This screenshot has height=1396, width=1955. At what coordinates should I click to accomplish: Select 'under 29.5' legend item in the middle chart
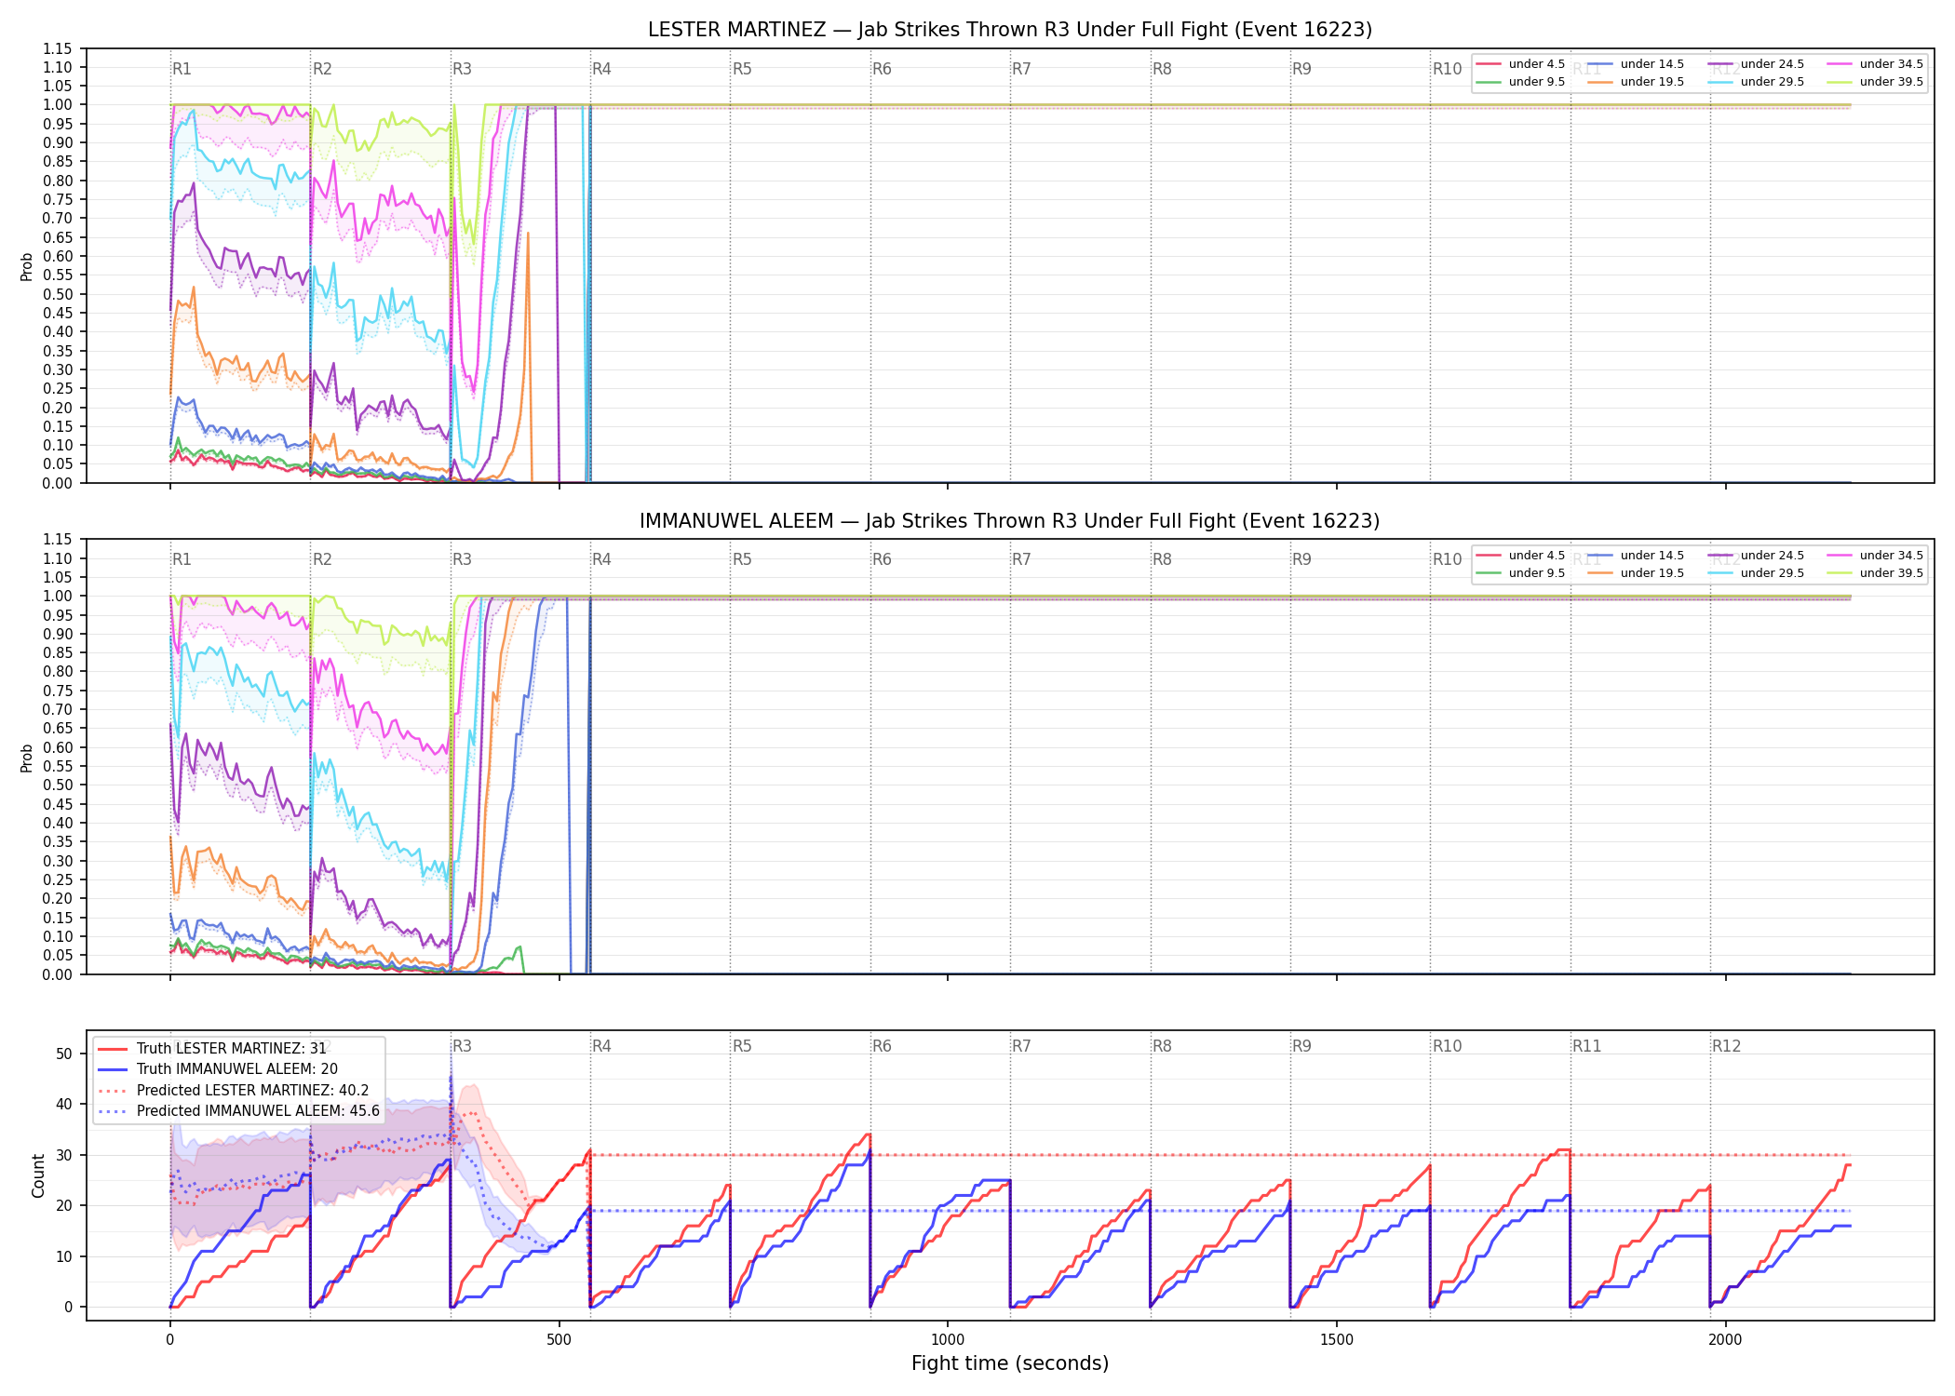pos(1756,573)
